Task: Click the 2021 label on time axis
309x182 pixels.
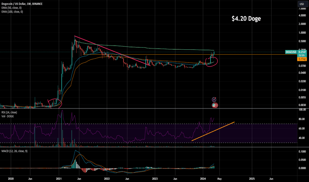Action: (59, 179)
